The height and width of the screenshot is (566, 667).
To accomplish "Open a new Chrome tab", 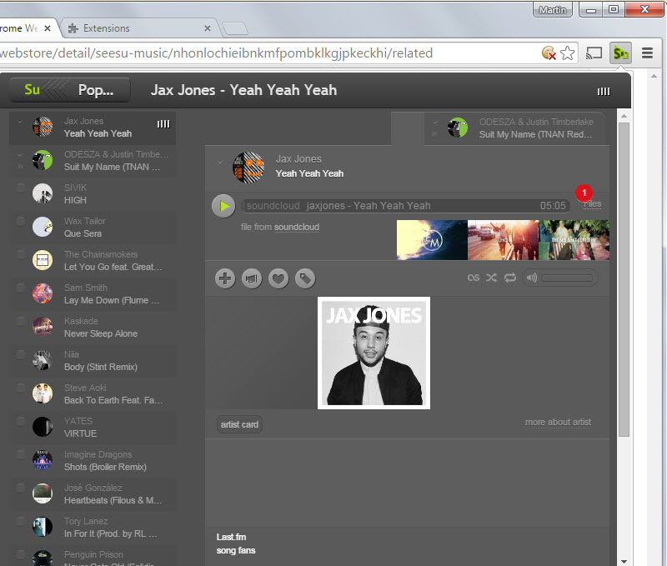I will [x=235, y=28].
